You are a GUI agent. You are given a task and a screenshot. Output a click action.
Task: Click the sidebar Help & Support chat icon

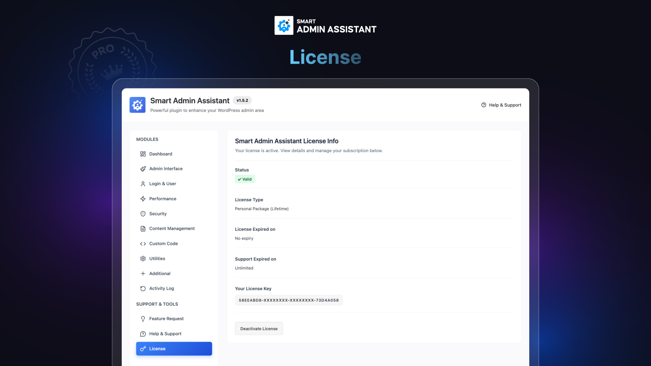[143, 334]
